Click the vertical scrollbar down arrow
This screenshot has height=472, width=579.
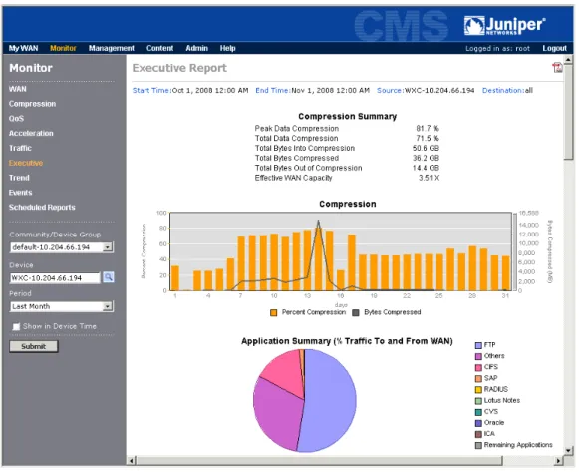(568, 450)
